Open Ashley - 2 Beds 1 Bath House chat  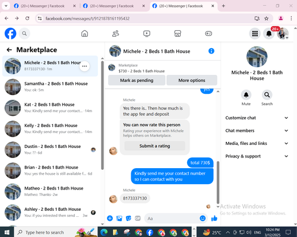[50, 213]
